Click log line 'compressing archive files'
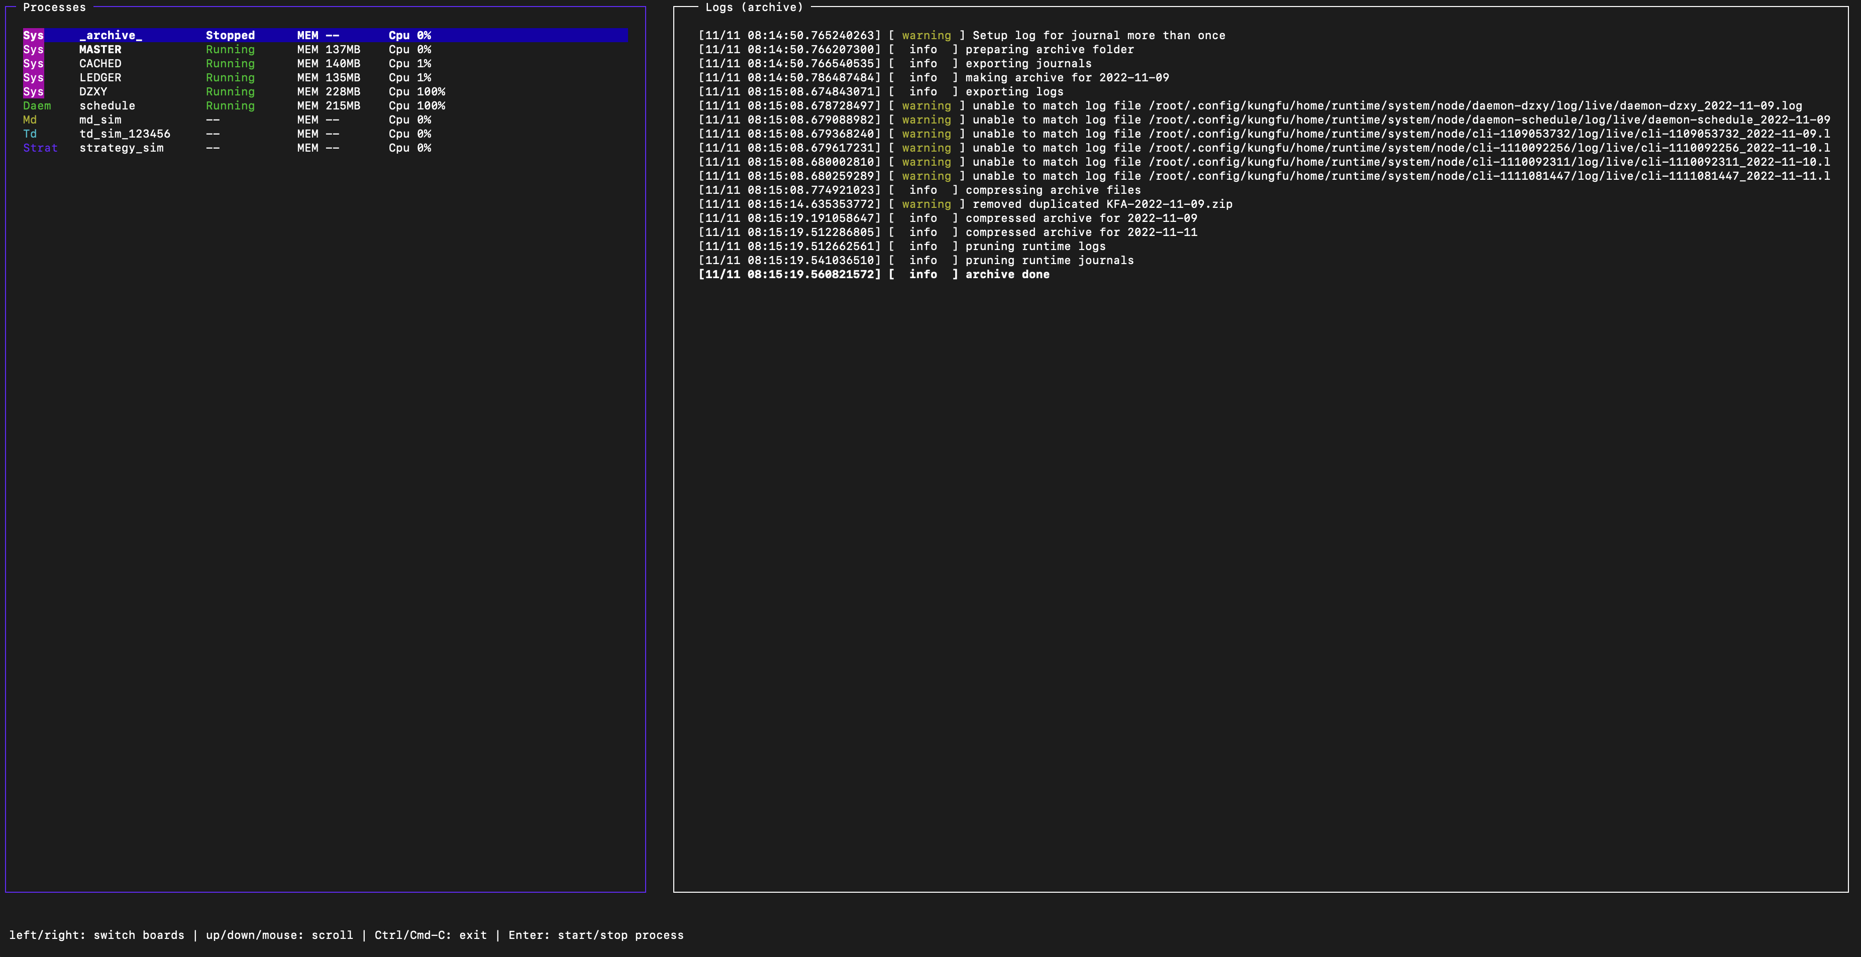 click(919, 190)
